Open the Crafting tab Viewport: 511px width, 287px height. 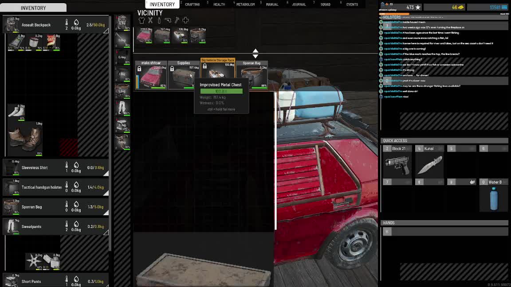(192, 4)
